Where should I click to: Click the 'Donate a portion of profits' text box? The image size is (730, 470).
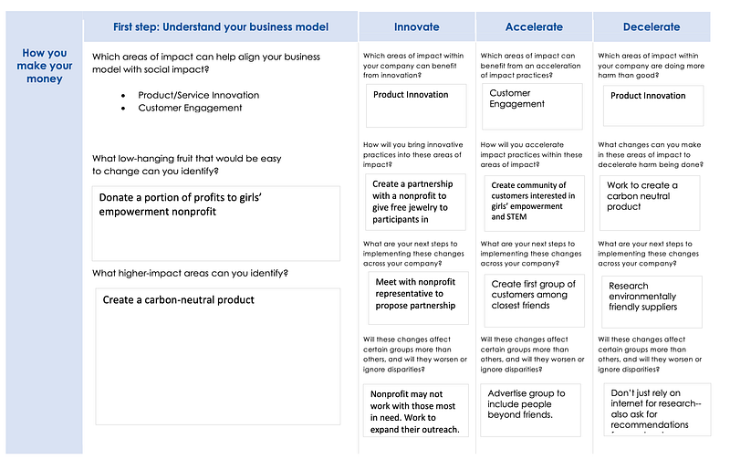coord(217,216)
